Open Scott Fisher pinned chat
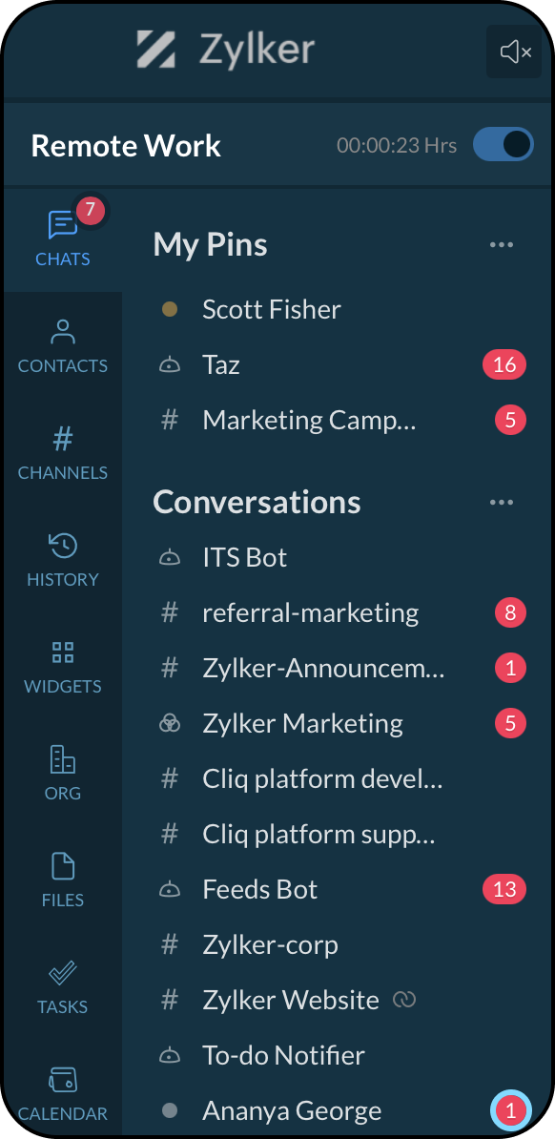The image size is (555, 1139). coord(338,309)
